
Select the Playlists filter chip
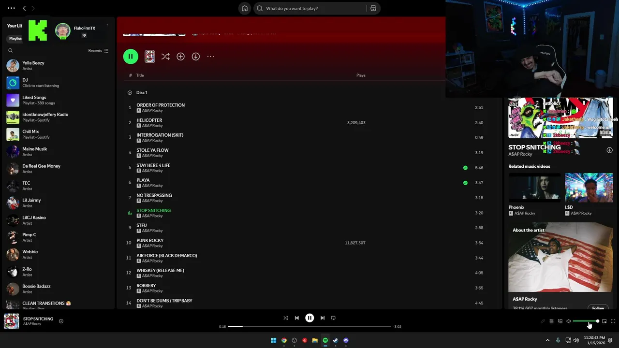pyautogui.click(x=15, y=39)
